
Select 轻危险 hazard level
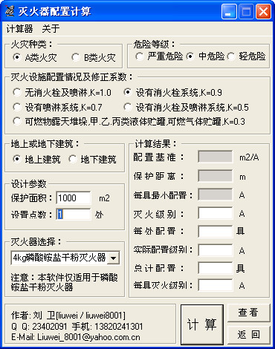[x=247, y=56]
